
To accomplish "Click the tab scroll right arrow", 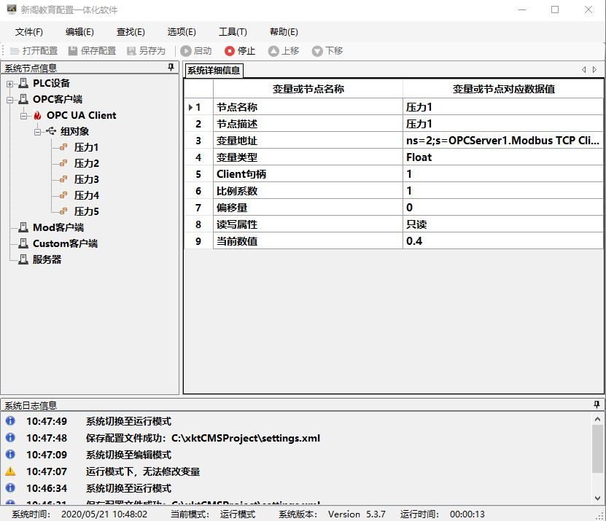I will click(x=595, y=70).
